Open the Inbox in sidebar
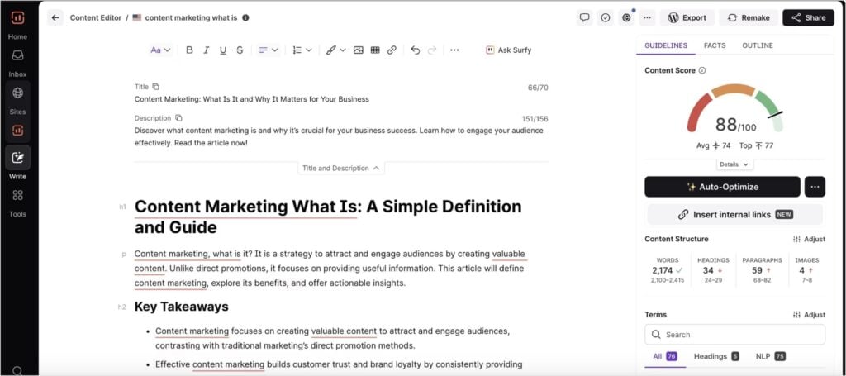 point(18,55)
